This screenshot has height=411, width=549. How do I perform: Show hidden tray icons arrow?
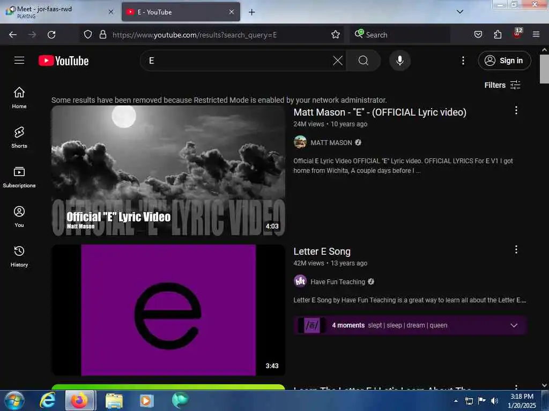coord(456,401)
